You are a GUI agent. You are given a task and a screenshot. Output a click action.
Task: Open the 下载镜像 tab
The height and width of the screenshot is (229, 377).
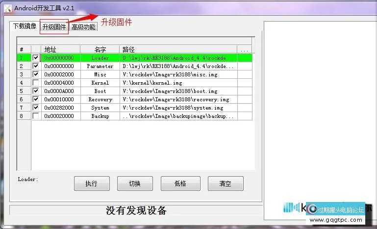coord(25,26)
